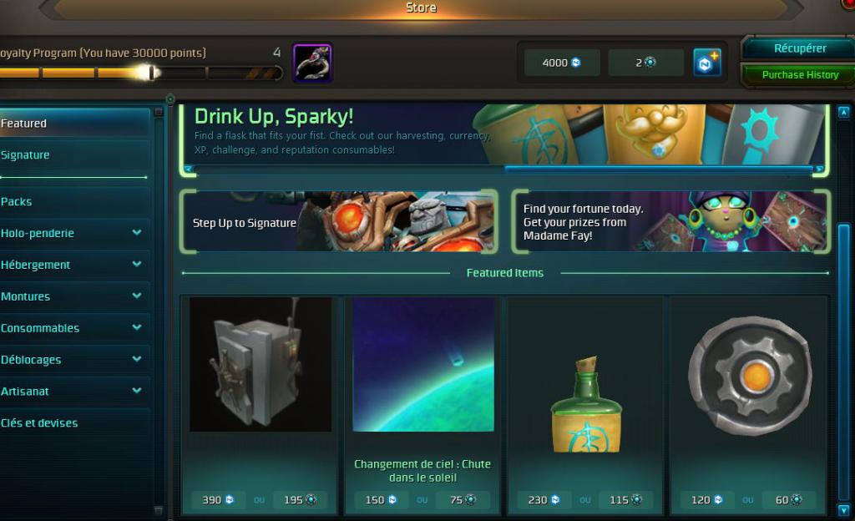Click banner carousel right arrow

coord(818,169)
